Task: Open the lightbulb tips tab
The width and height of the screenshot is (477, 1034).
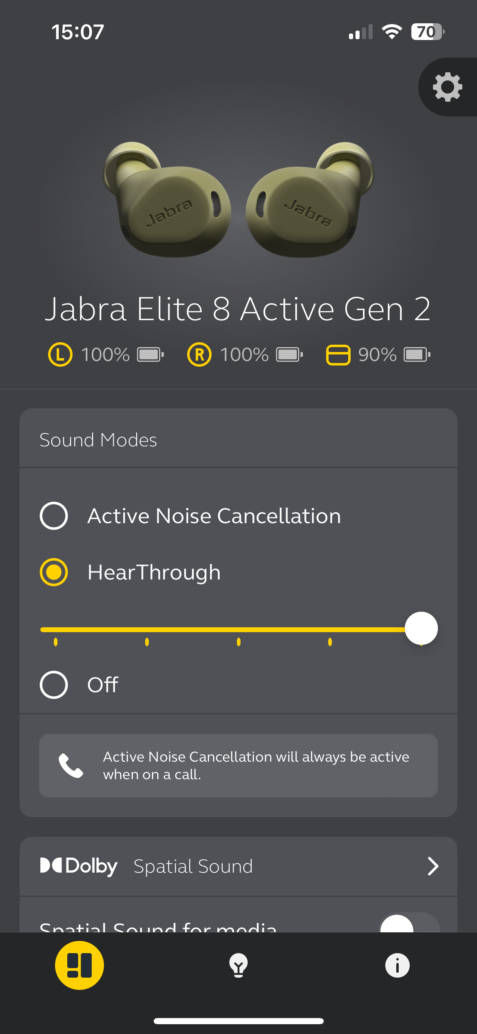Action: click(238, 965)
